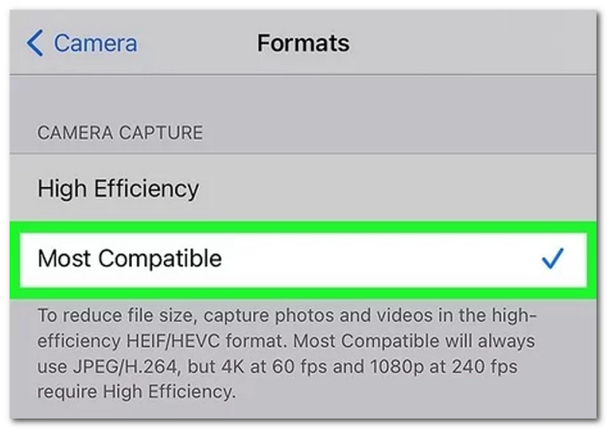Click empty right side of High Efficiency row
Screen dimensions: 607x429
(455, 188)
